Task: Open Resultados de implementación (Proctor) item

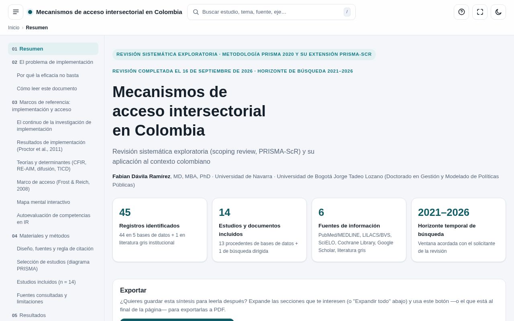Action: click(x=55, y=146)
